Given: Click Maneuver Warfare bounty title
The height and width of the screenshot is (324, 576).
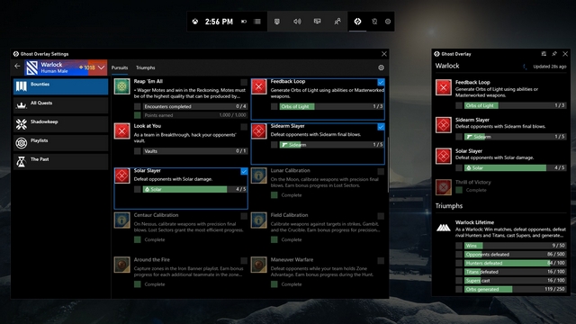Looking at the screenshot, I should (x=292, y=260).
